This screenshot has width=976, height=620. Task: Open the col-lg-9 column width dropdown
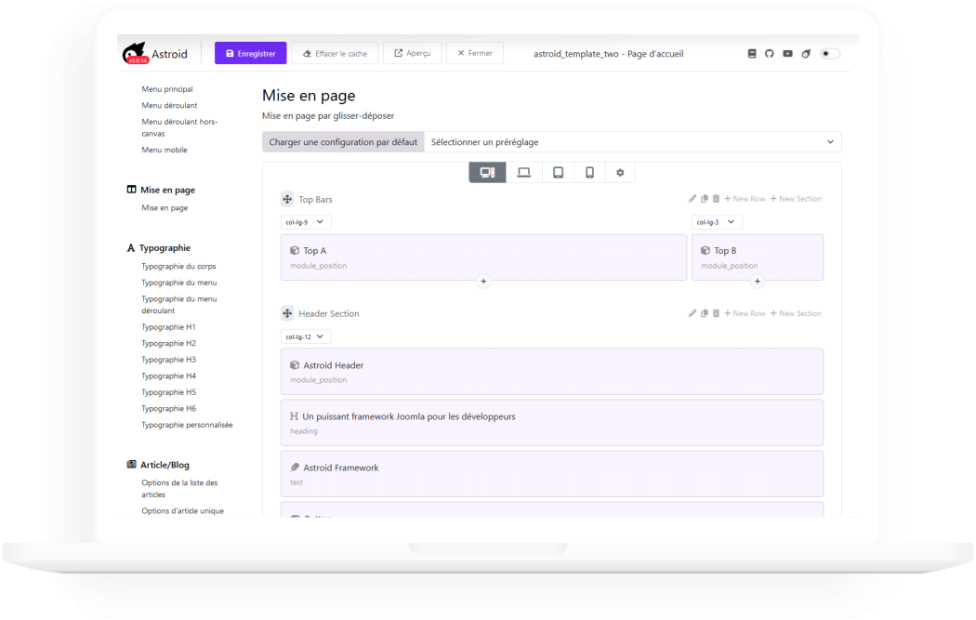point(306,222)
